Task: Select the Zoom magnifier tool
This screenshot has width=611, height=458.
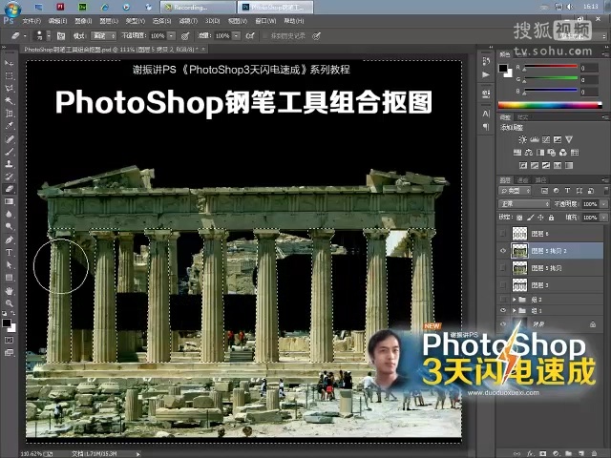Action: tap(10, 303)
